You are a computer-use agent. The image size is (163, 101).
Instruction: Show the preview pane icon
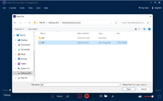pyautogui.click(x=144, y=29)
